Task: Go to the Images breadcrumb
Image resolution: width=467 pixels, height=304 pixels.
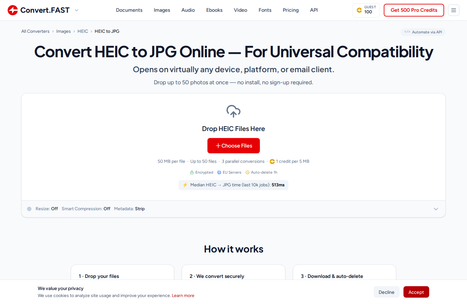Action: (64, 31)
